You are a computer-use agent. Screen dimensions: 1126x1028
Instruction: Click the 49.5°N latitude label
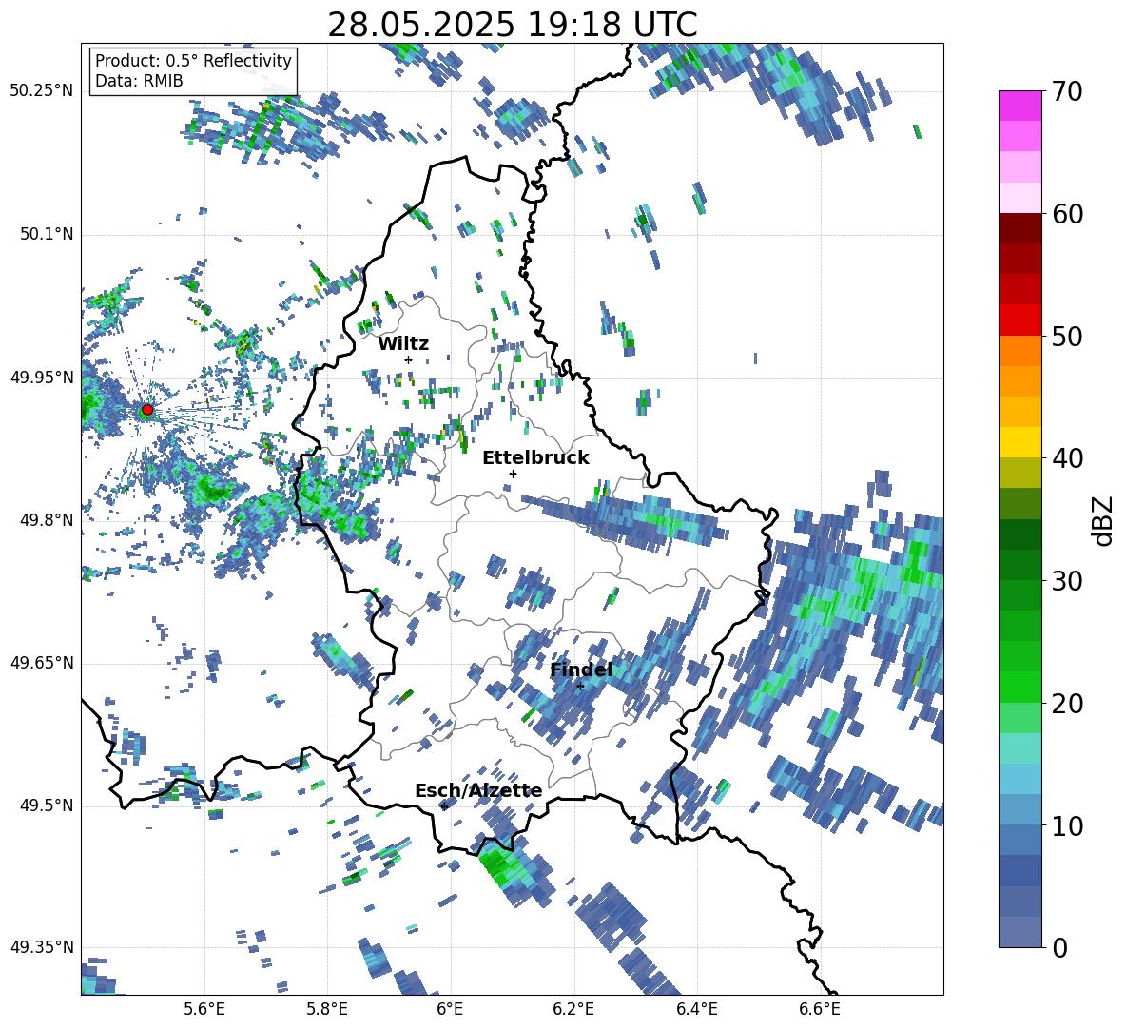pyautogui.click(x=47, y=805)
